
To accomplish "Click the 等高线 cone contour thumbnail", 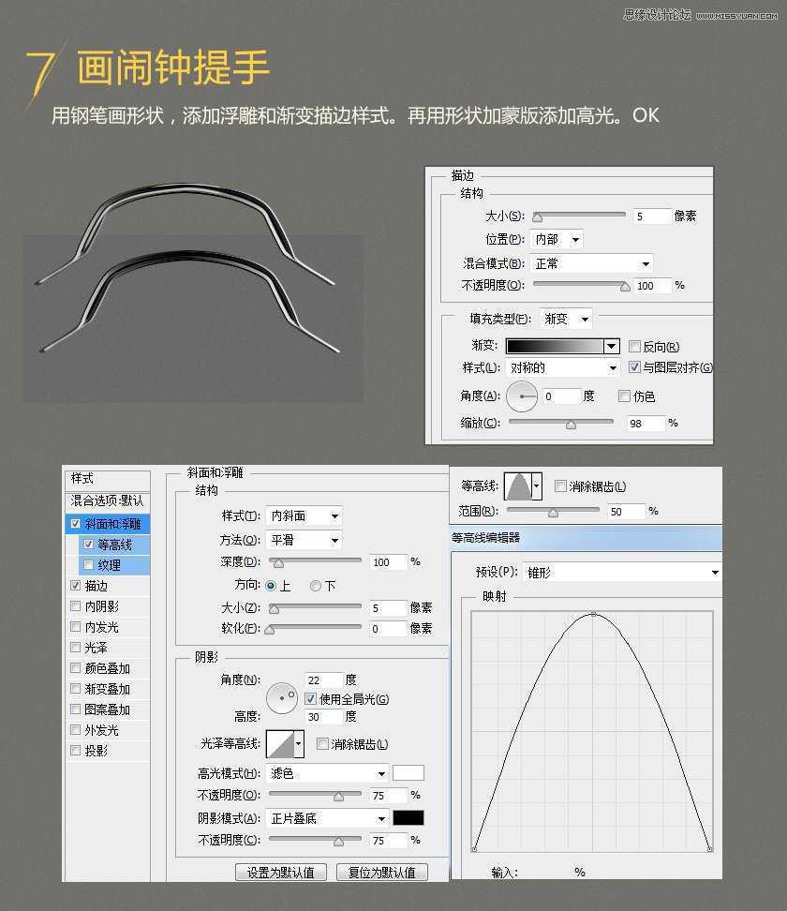I will point(518,485).
